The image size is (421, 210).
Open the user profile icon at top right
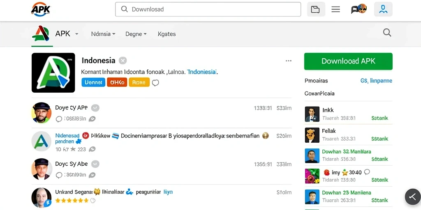tap(383, 9)
